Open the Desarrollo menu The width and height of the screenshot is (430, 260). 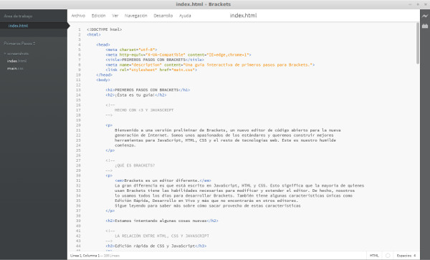(x=163, y=16)
